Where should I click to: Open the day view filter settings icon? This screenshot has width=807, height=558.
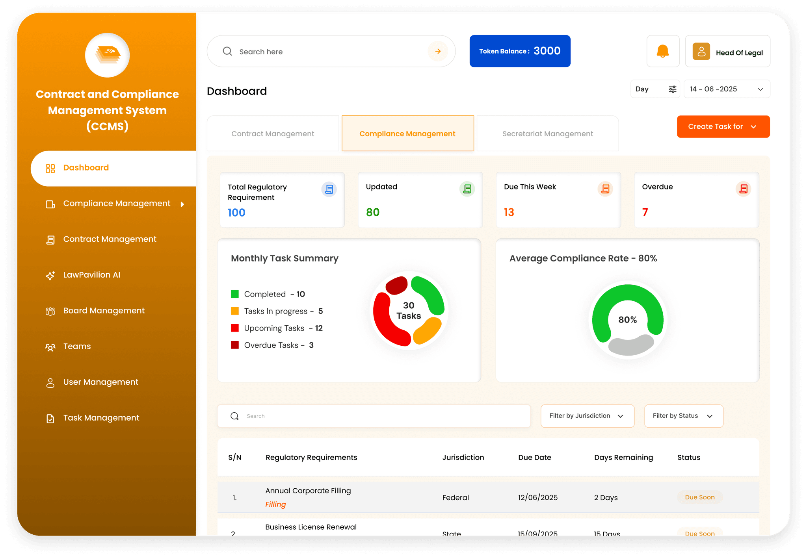(672, 89)
